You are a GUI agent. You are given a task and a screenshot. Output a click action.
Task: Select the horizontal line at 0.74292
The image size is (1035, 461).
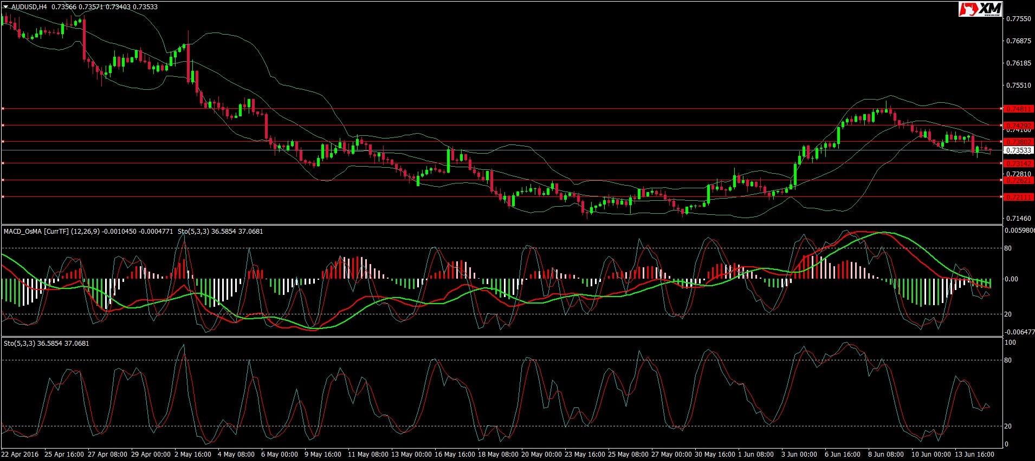pos(501,126)
